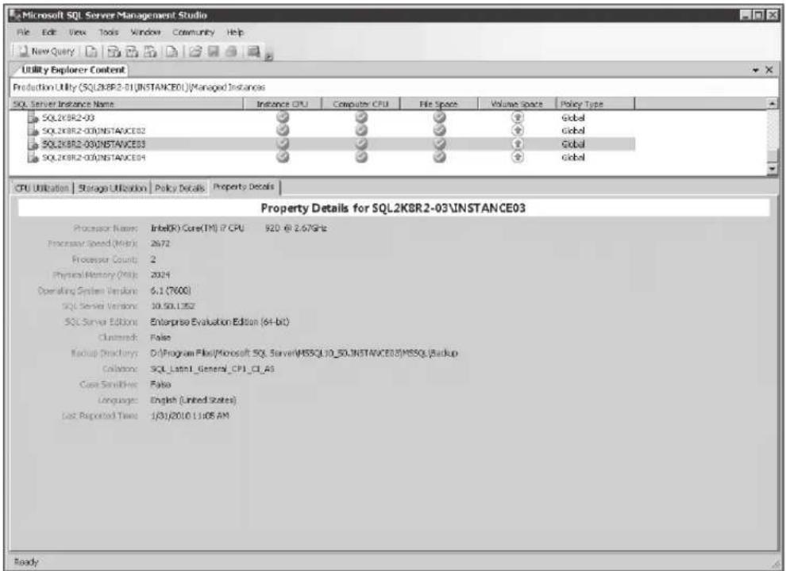The height and width of the screenshot is (571, 786).
Task: Click File Space status icon for INSTANCE03
Action: tap(439, 144)
